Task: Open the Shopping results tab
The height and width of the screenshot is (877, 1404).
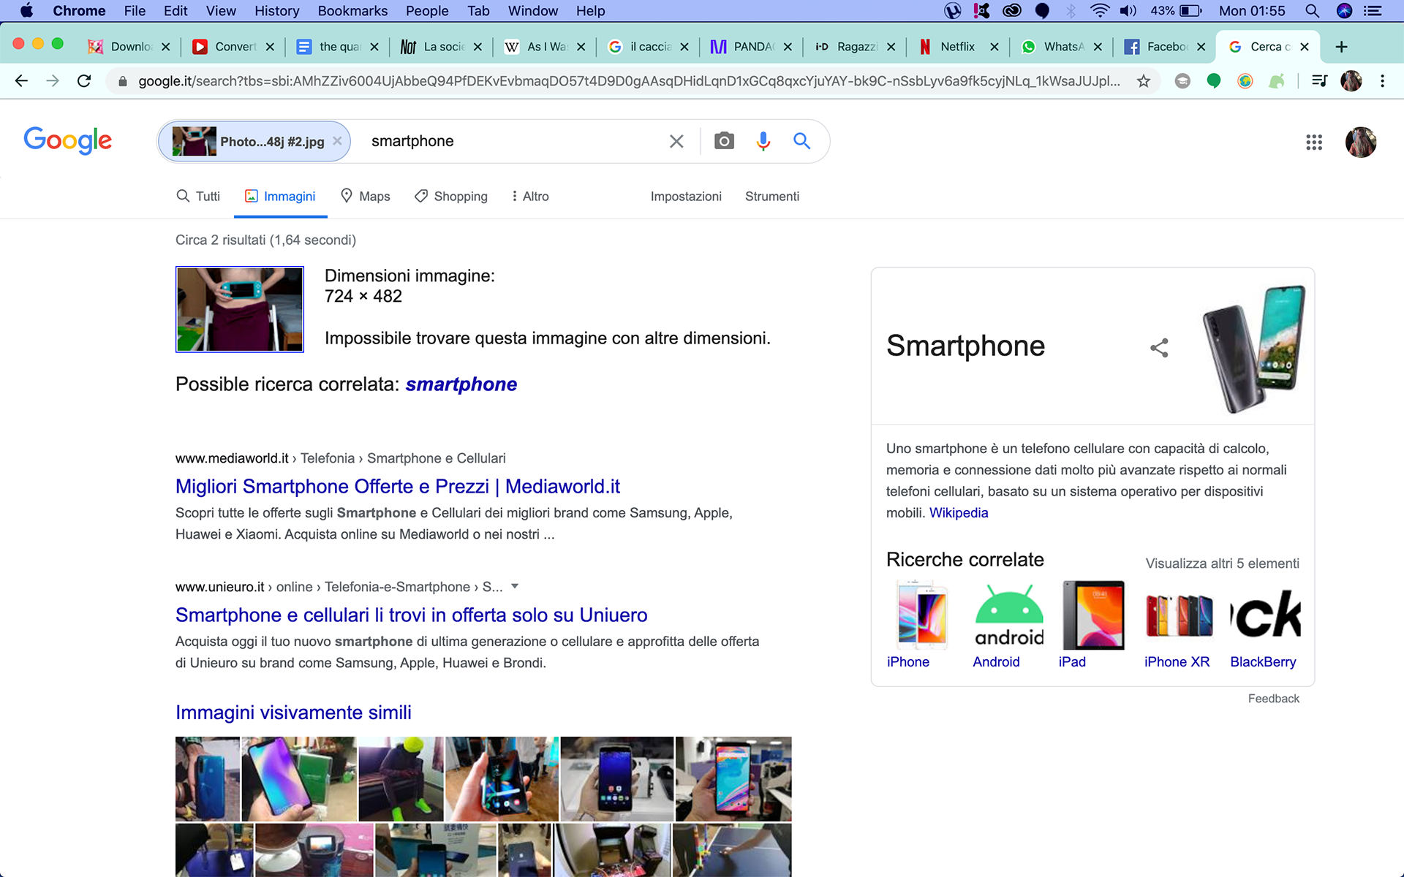Action: pos(451,196)
